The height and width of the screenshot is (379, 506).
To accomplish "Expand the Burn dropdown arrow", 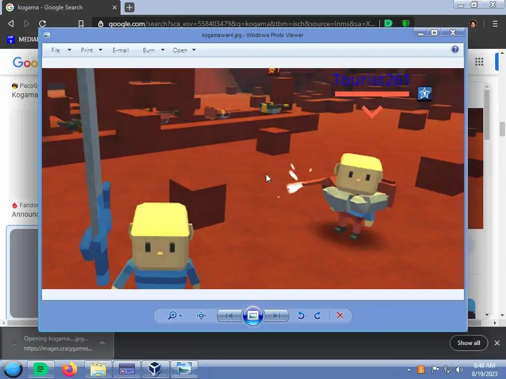I will click(163, 50).
